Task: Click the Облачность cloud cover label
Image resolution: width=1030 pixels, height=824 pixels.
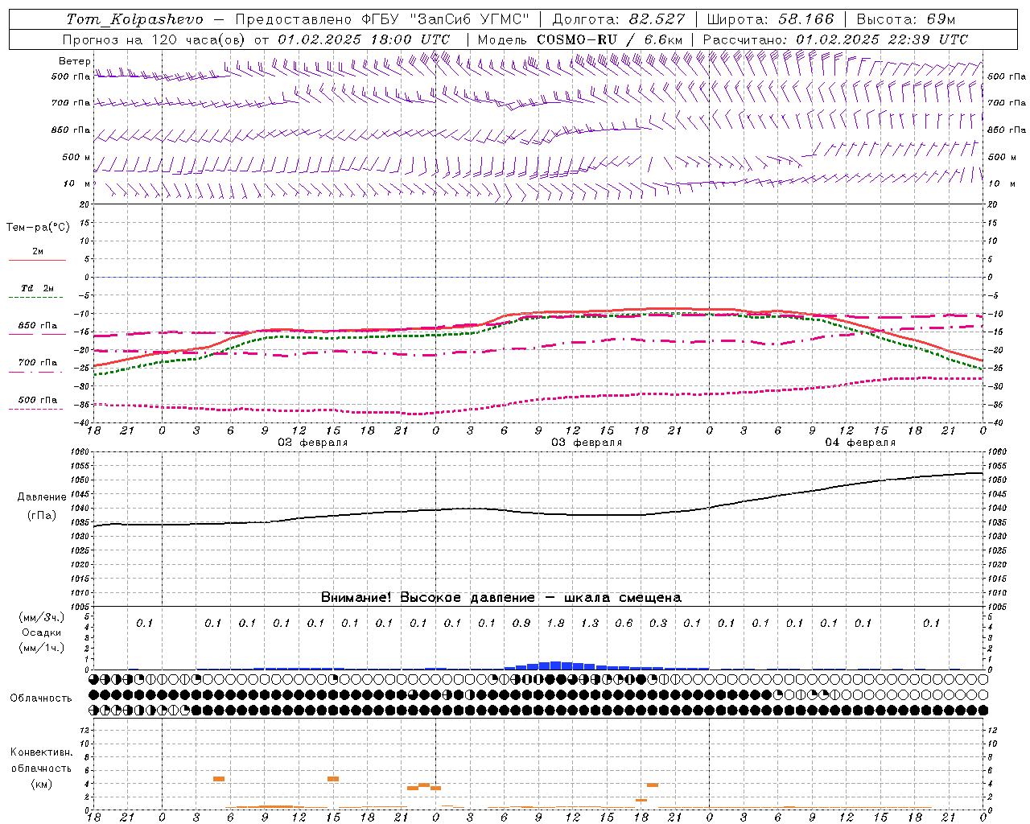Action: coord(40,698)
